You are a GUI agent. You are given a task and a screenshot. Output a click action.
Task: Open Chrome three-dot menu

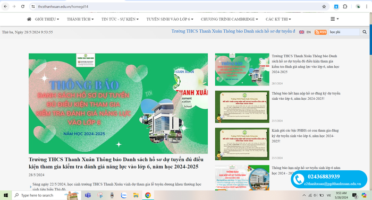(x=367, y=7)
